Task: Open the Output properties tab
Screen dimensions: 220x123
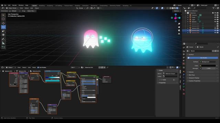Action: coord(184,54)
